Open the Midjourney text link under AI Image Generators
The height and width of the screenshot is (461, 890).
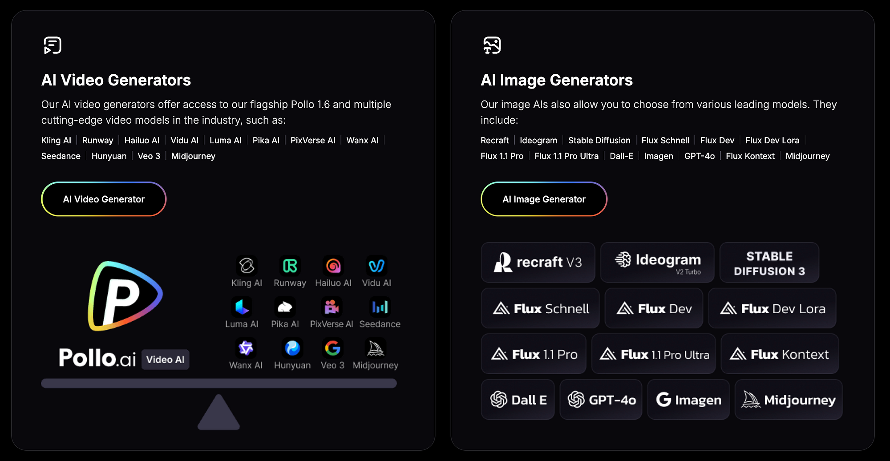click(x=808, y=156)
